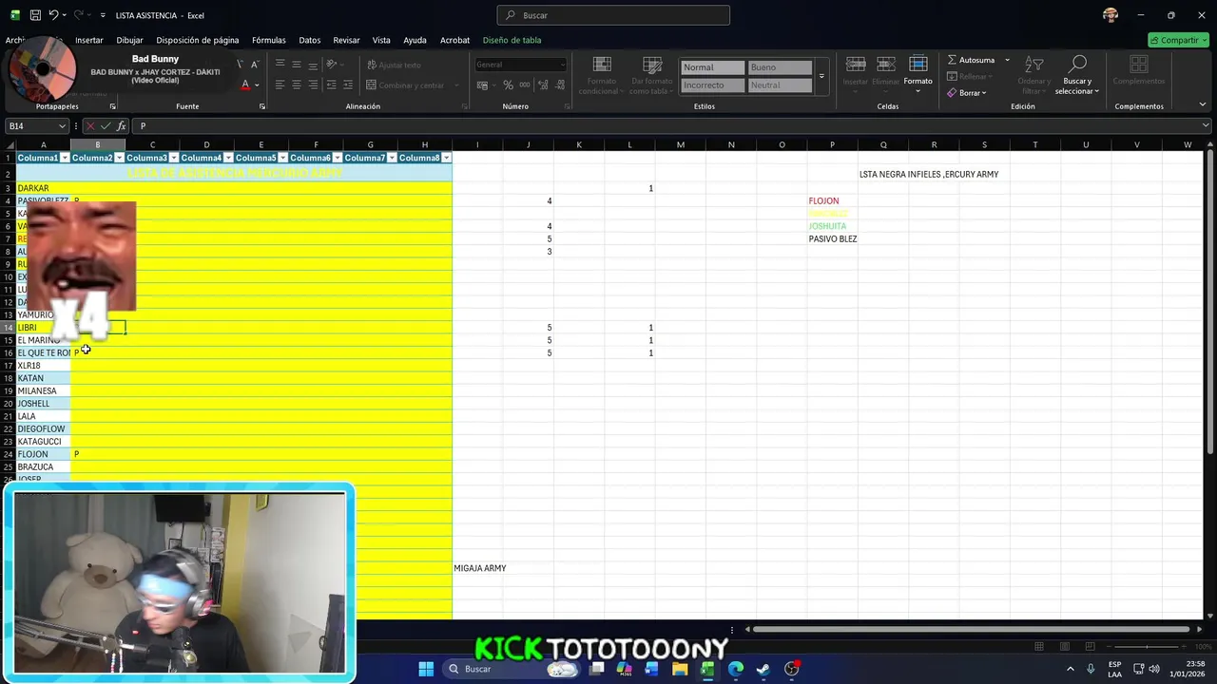Screen dimensions: 1217x684
Task: Open the Insertar tab
Action: point(89,40)
